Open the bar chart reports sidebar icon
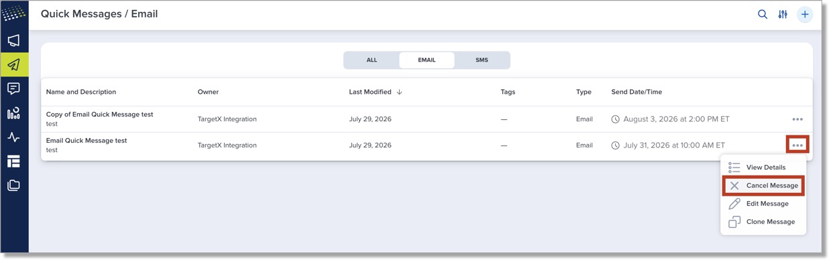This screenshot has width=829, height=260. 14,113
